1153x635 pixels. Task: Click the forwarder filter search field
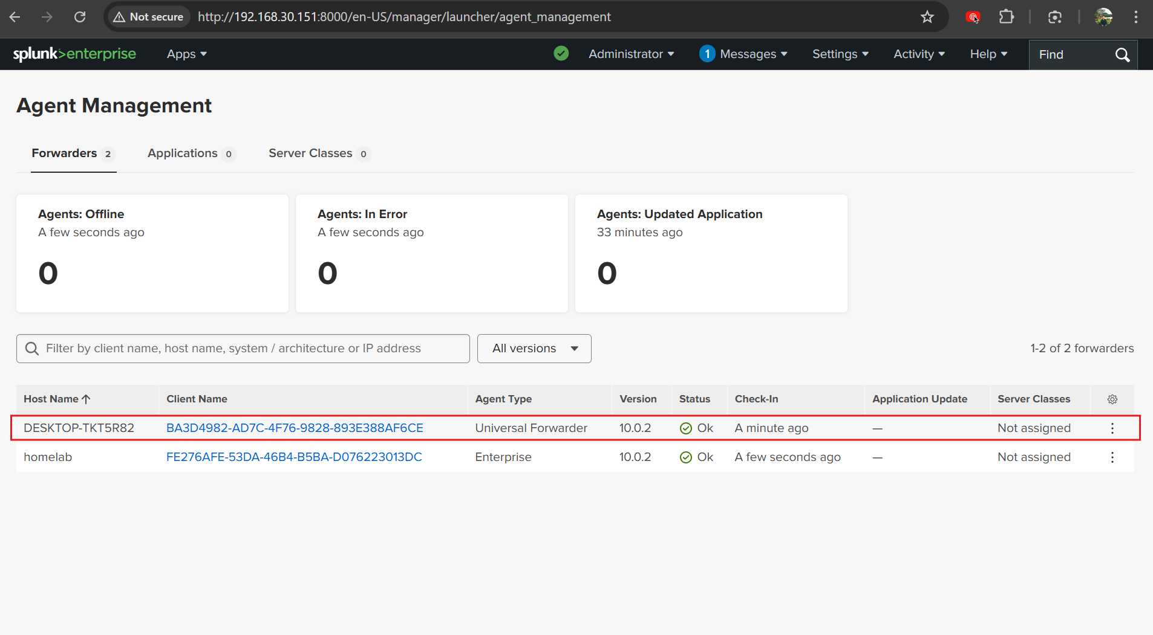254,349
